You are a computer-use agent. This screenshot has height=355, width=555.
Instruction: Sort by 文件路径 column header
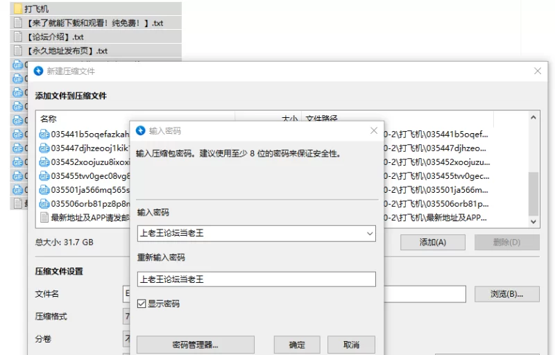click(321, 119)
